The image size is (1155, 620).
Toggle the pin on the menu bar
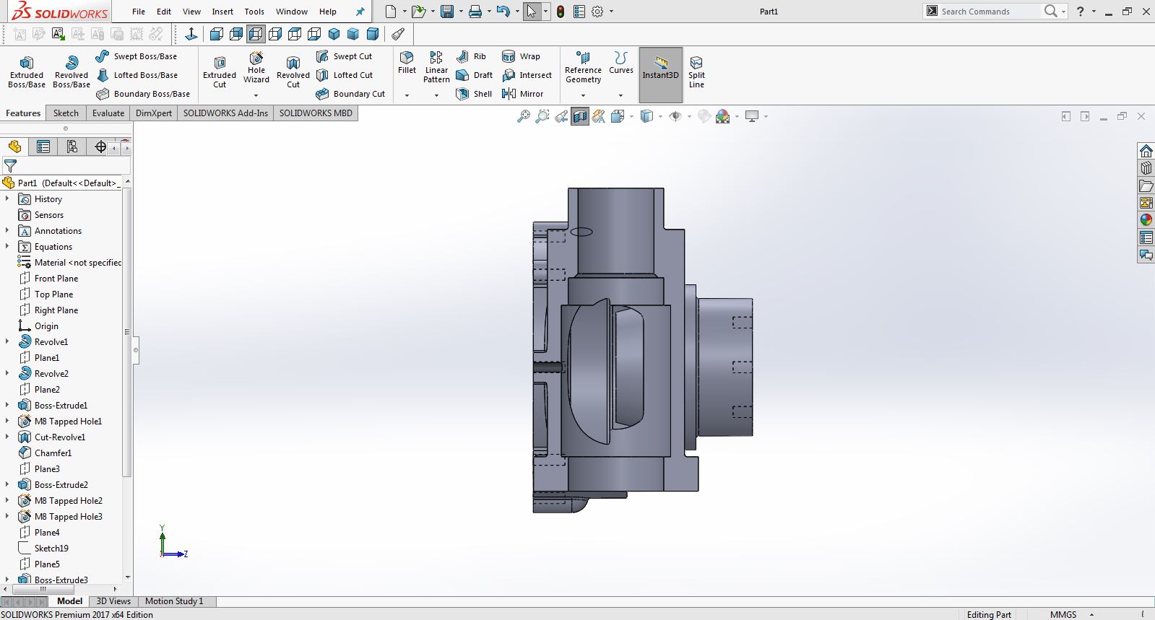(360, 12)
